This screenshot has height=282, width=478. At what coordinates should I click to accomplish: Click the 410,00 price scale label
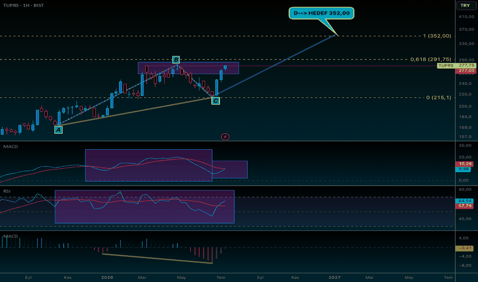(466, 17)
